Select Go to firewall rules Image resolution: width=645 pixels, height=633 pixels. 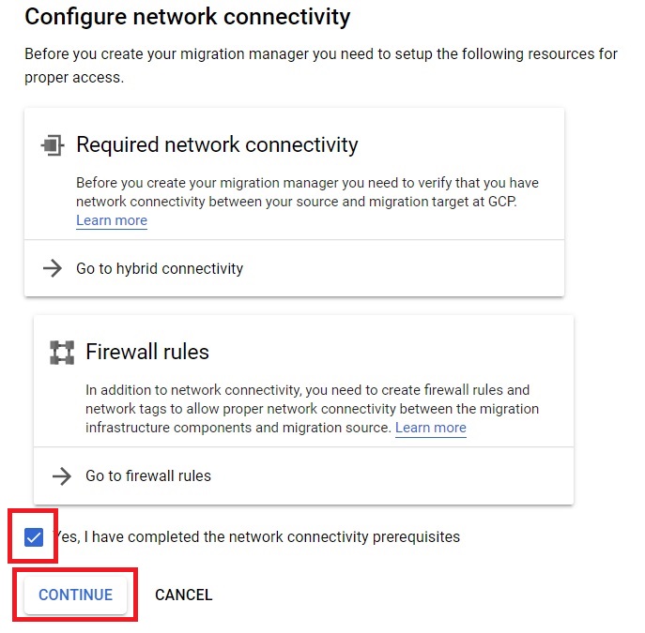click(148, 475)
